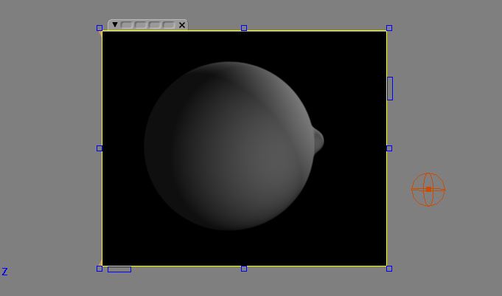Click the horizontal bar handle below the frame

point(119,269)
